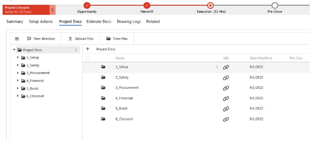Click the Upload files button

click(81, 39)
